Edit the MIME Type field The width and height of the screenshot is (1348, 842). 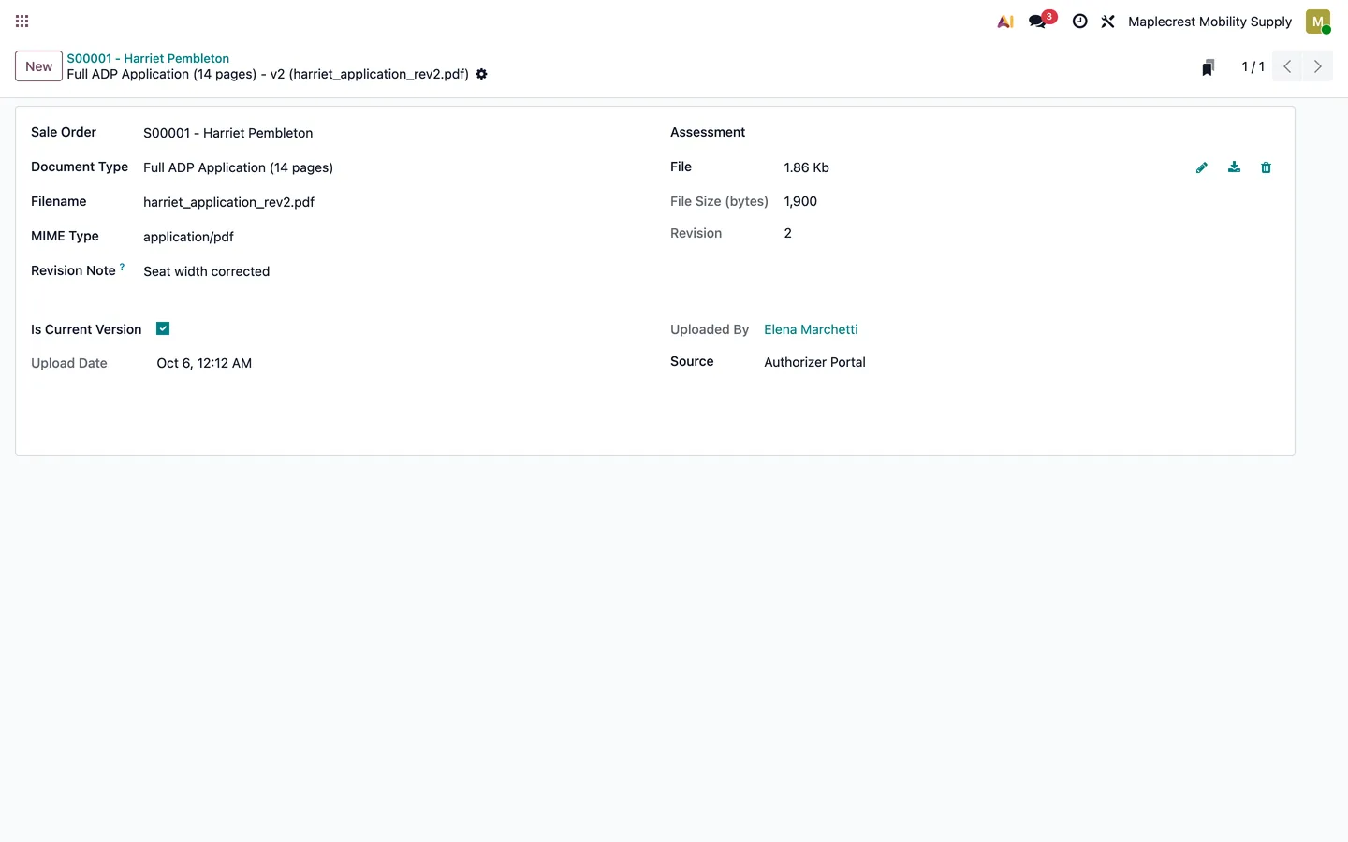[x=391, y=237]
